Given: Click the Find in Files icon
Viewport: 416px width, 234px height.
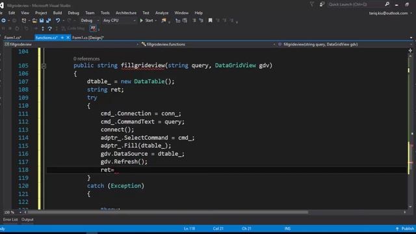Looking at the screenshot, I should coord(164,20).
